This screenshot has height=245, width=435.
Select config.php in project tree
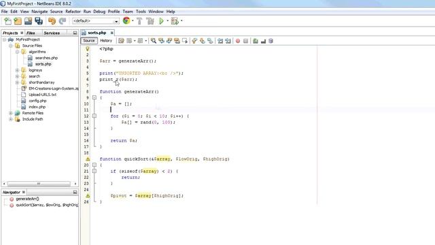click(37, 101)
